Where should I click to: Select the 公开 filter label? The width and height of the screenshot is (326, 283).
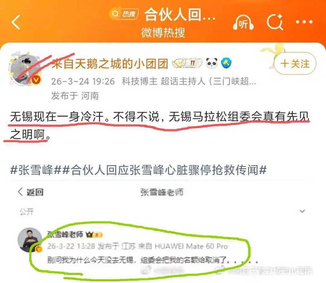pyautogui.click(x=27, y=212)
